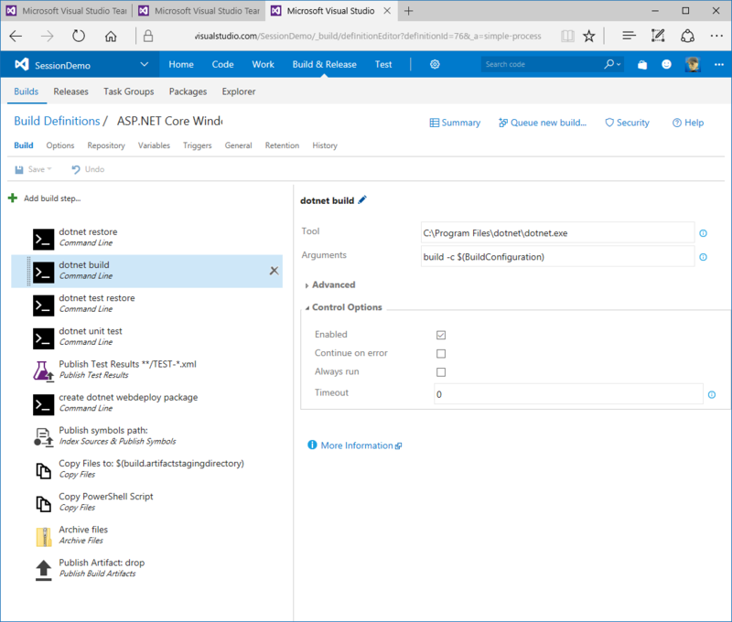Click the Search code box
Screen dimensions: 732x622
(x=543, y=64)
